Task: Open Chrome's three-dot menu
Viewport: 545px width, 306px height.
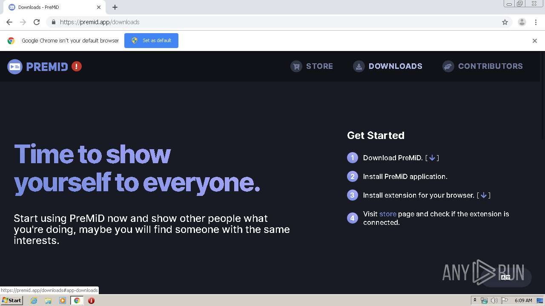Action: [536, 22]
